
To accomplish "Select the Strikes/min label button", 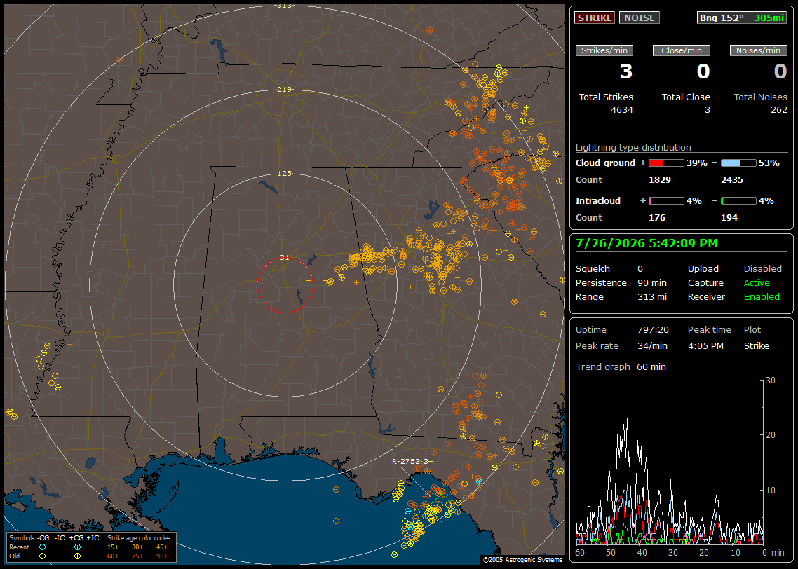I will click(x=604, y=50).
